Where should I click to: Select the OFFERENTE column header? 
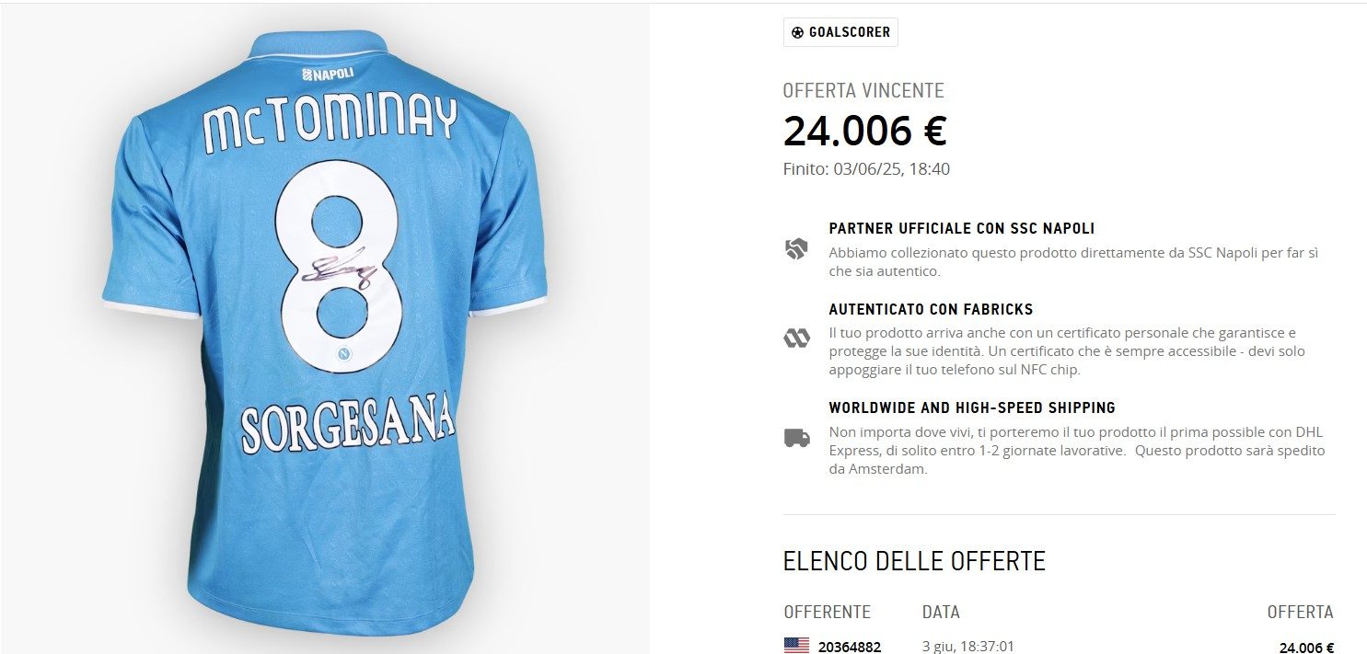point(827,612)
